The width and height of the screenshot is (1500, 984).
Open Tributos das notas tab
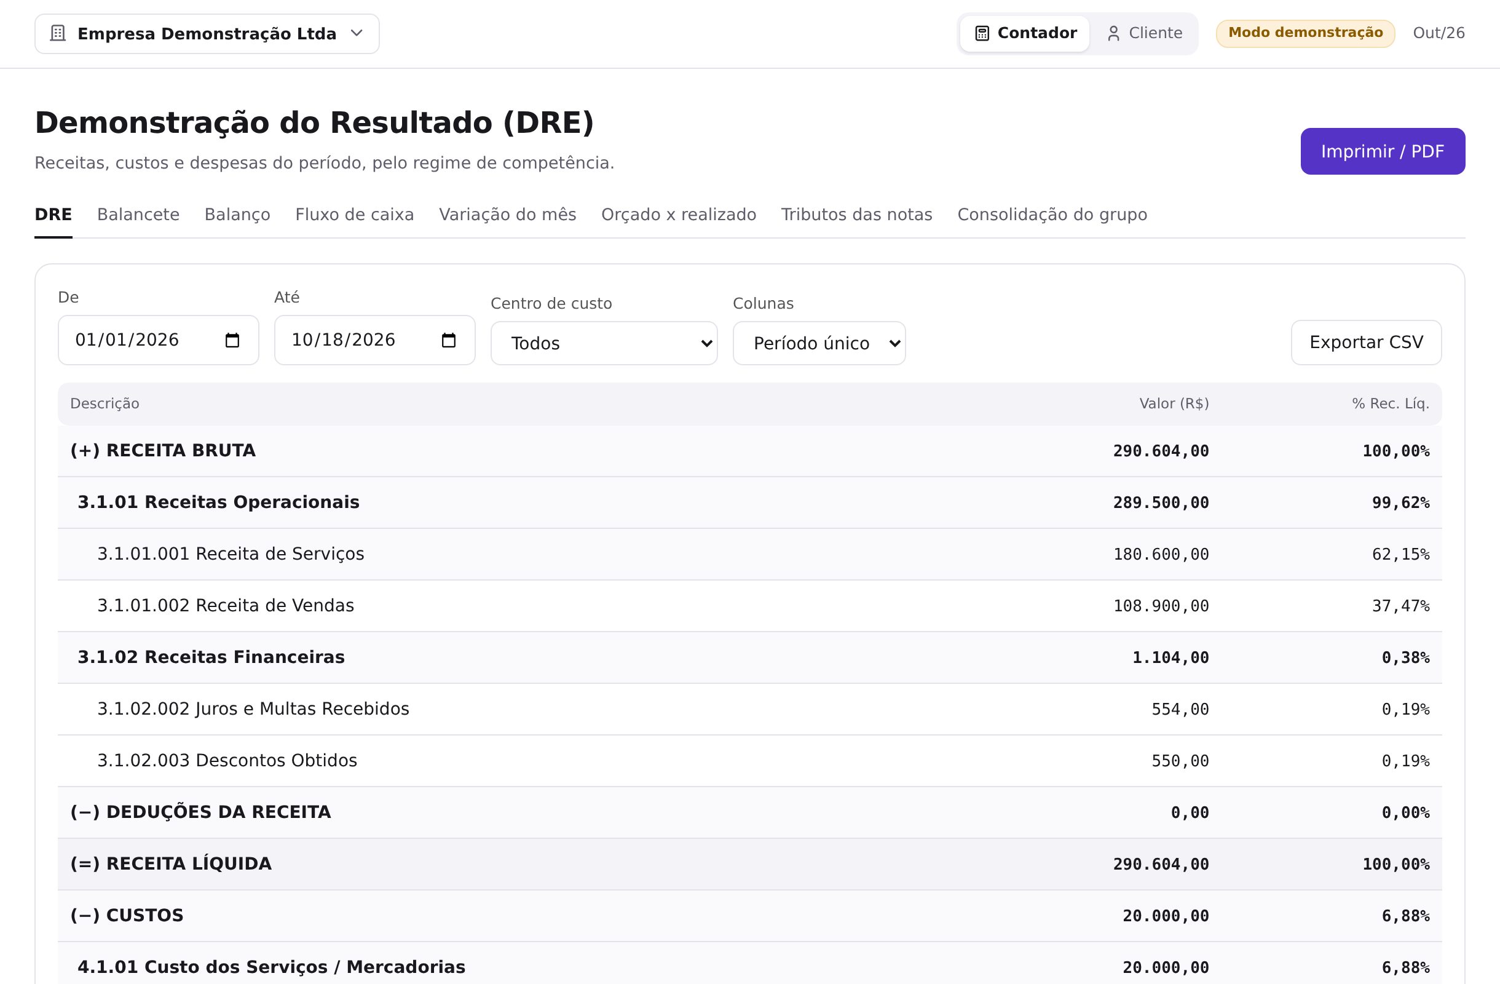856,215
